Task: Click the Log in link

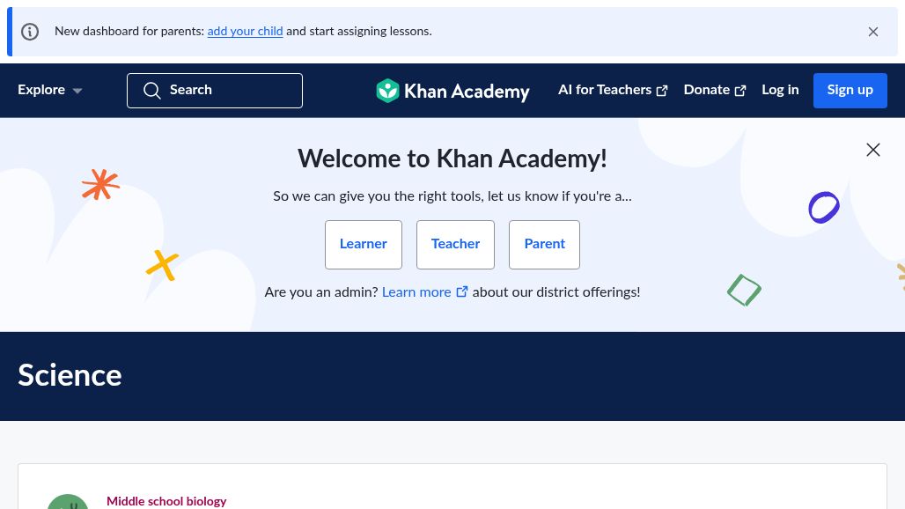Action: coord(780,90)
